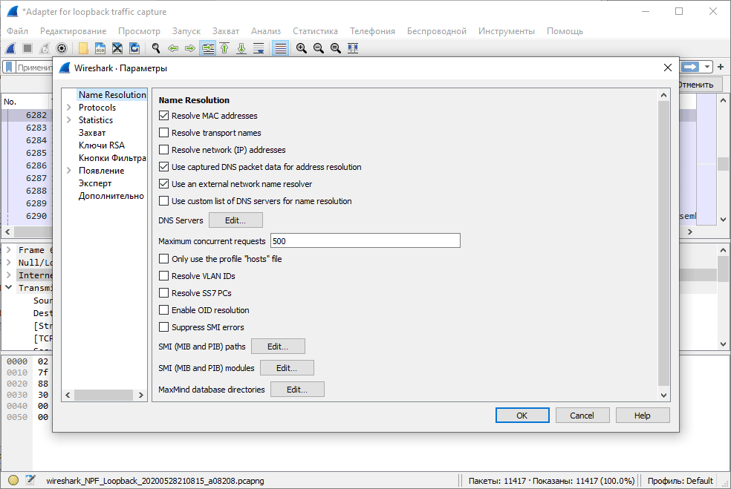The height and width of the screenshot is (489, 731).
Task: Uncheck Resolve MAC addresses
Action: (163, 116)
